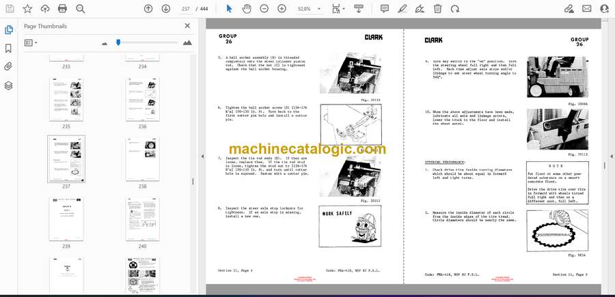Activate the hand pan tool

tap(247, 9)
